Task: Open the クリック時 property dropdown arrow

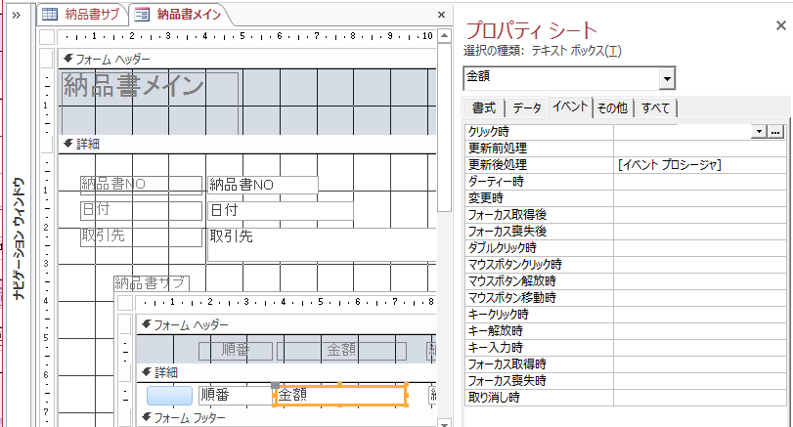Action: (x=759, y=130)
